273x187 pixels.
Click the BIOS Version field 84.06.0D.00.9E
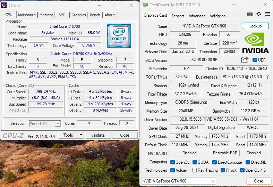point(204,60)
